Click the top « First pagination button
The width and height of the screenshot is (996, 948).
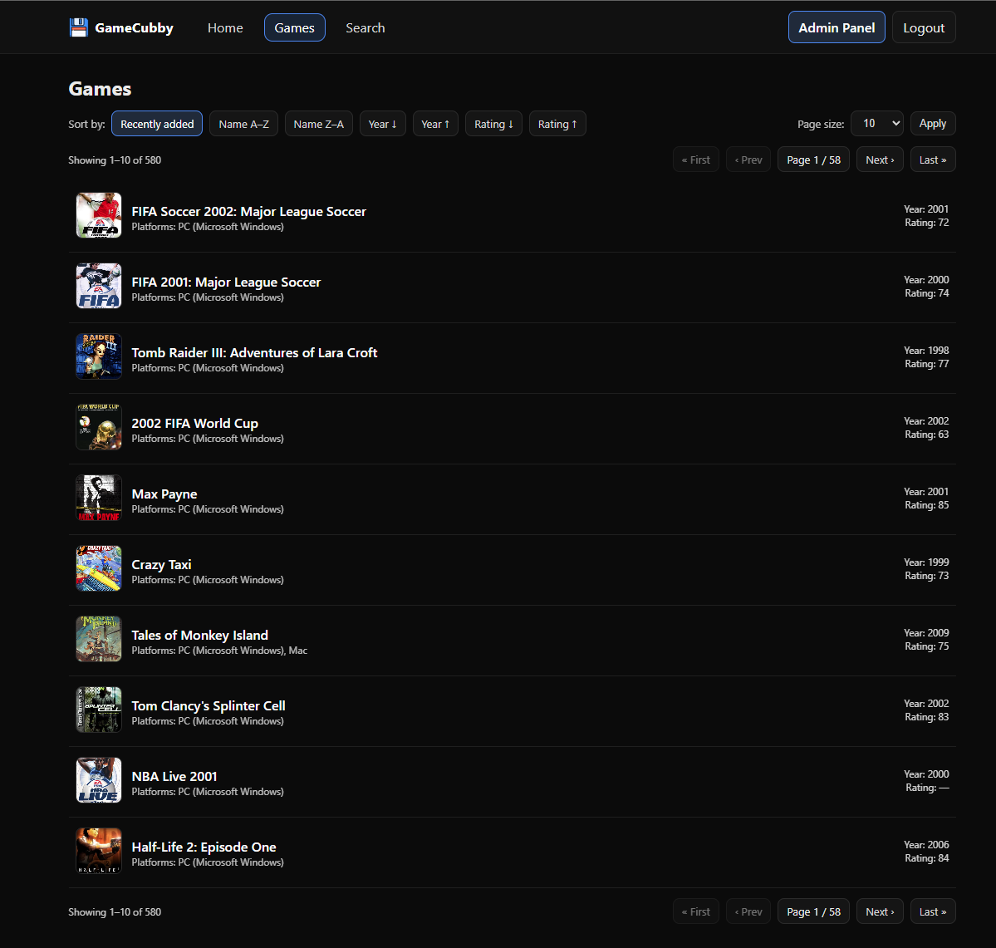[696, 160]
